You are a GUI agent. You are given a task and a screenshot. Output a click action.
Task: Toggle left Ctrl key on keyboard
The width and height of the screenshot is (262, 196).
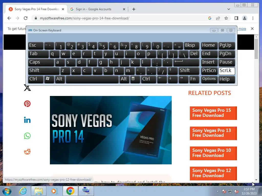pyautogui.click(x=36, y=79)
